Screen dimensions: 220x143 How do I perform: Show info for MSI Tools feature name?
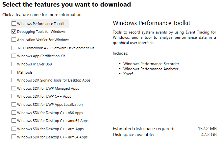click(25, 72)
